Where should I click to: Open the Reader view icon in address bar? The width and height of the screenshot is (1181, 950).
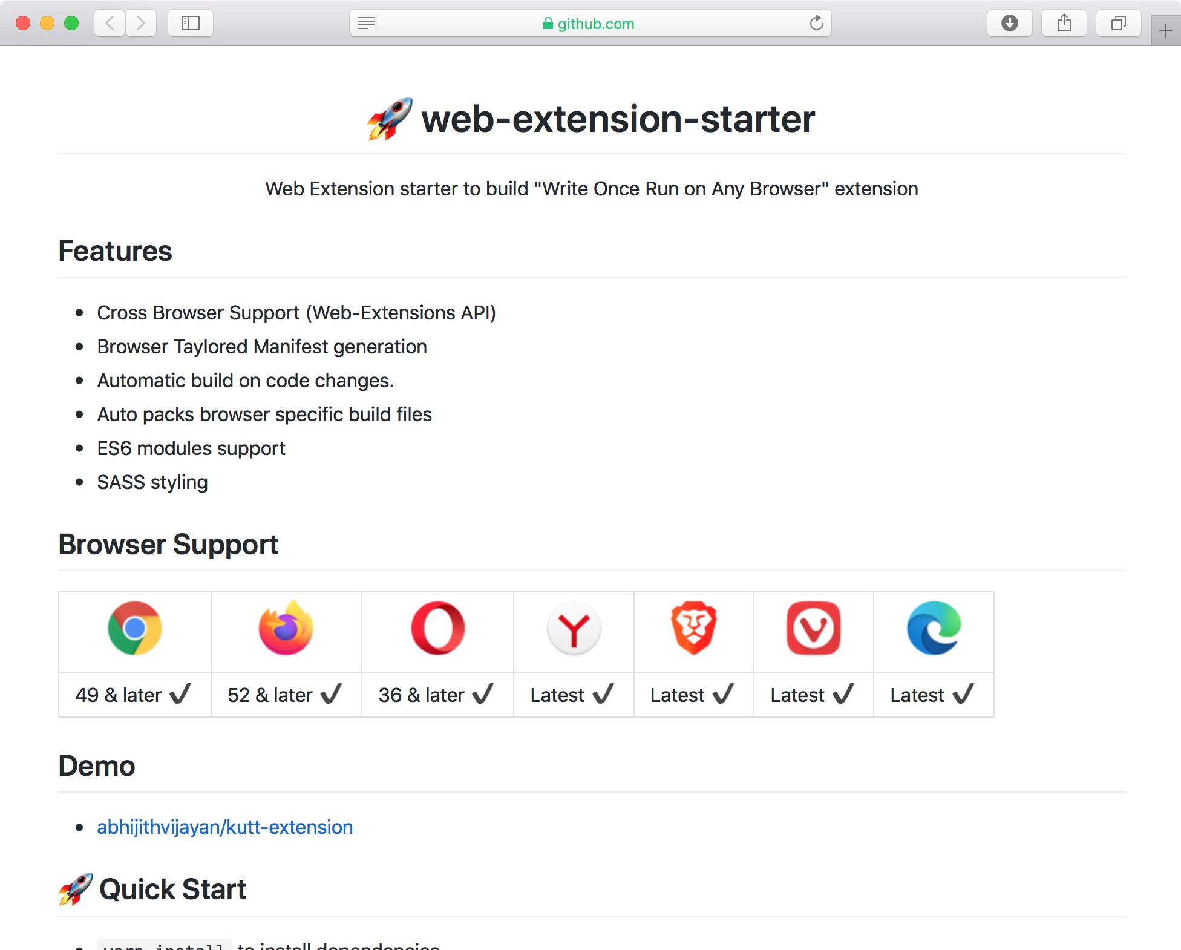pyautogui.click(x=367, y=23)
